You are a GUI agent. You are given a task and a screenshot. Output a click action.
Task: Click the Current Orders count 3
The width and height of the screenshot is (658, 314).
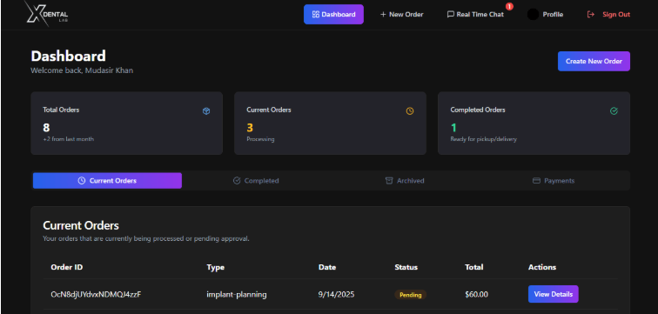click(x=250, y=128)
